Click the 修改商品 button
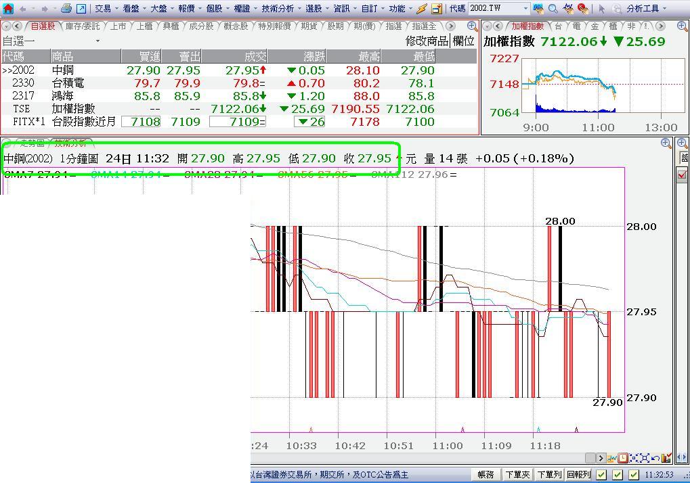The image size is (690, 483). pyautogui.click(x=427, y=41)
